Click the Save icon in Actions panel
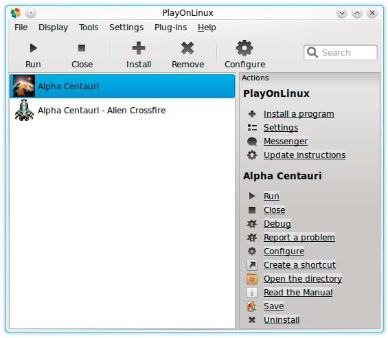The width and height of the screenshot is (388, 338). click(252, 306)
